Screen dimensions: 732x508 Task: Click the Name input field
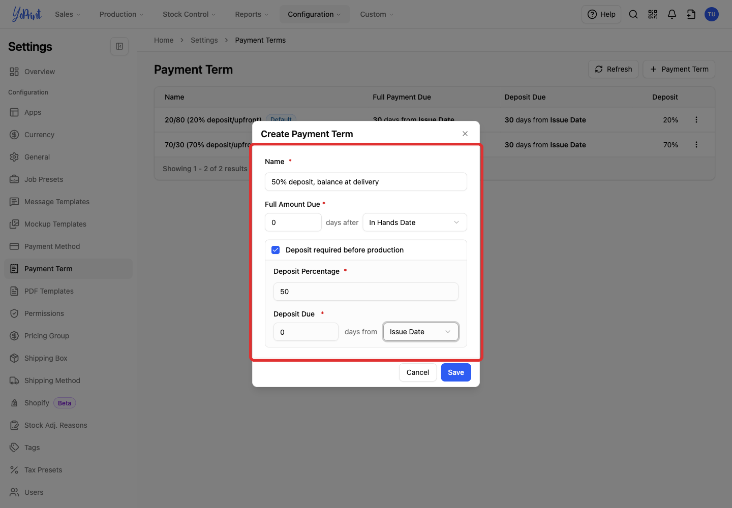[366, 182]
